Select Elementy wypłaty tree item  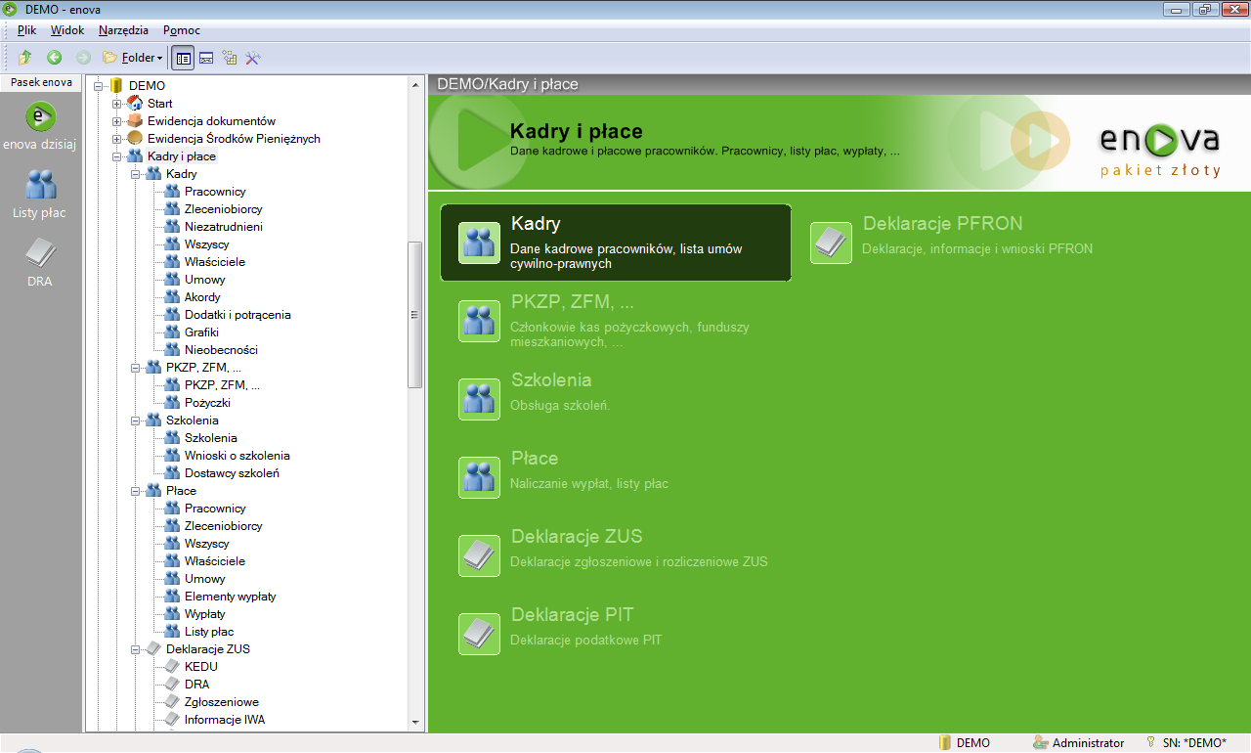click(231, 597)
